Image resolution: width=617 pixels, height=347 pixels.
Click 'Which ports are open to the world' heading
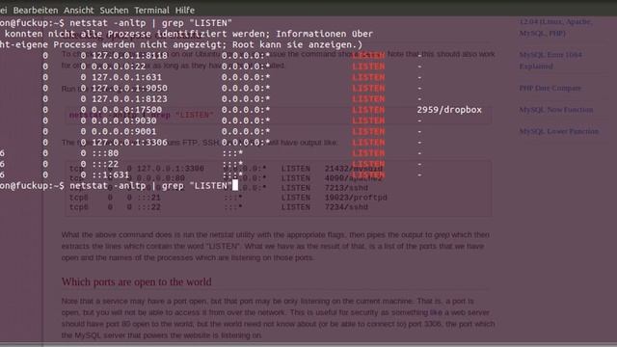click(x=137, y=281)
